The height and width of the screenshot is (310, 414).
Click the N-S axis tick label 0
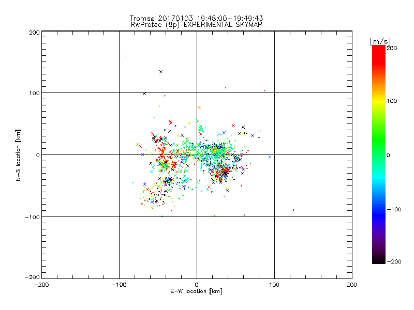pyautogui.click(x=38, y=155)
